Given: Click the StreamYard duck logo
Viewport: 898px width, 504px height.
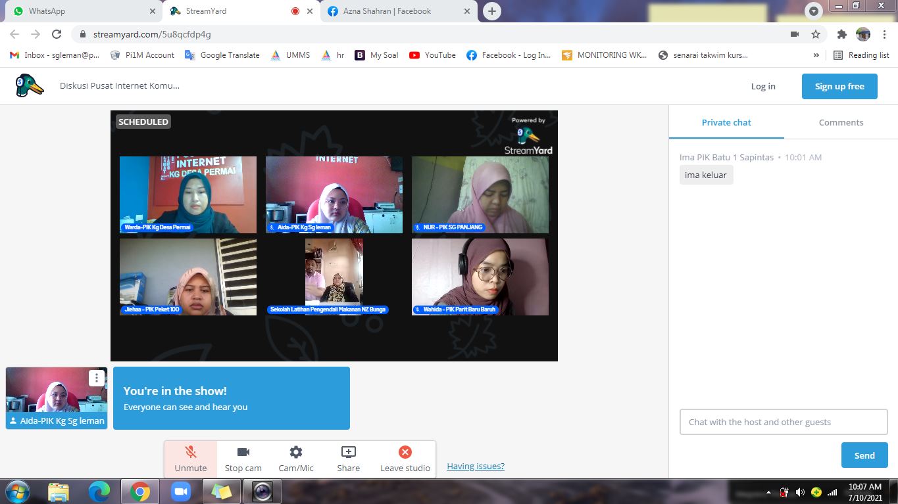Looking at the screenshot, I should [30, 86].
